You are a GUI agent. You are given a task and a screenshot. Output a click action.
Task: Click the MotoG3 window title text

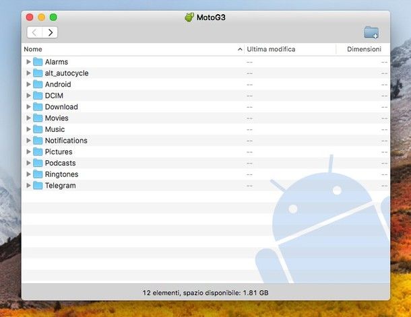[211, 17]
